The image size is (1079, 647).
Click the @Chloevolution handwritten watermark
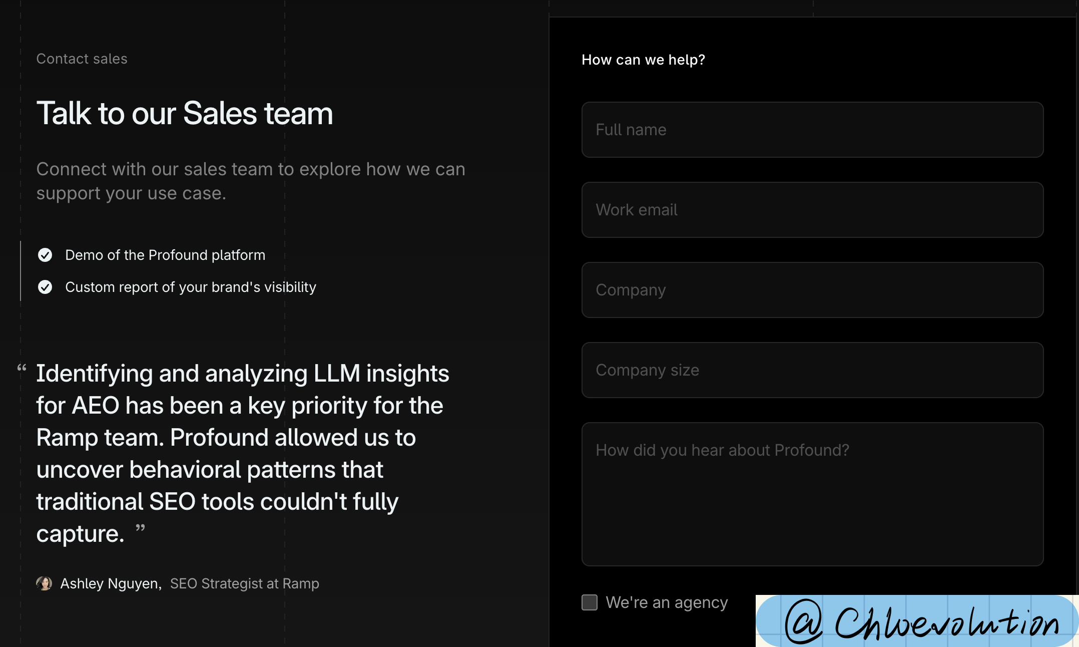click(x=917, y=621)
